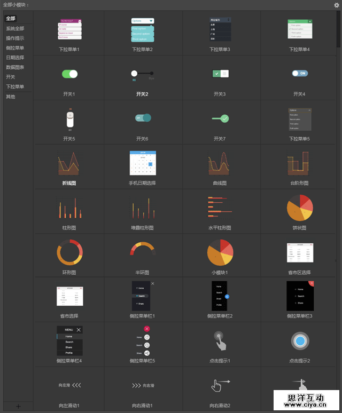342x413 pixels.
Task: Click the 开关2 slider control
Action: (x=142, y=74)
